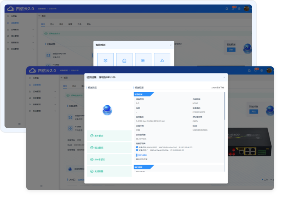Click the document icon in front window header

pyautogui.click(x=249, y=70)
